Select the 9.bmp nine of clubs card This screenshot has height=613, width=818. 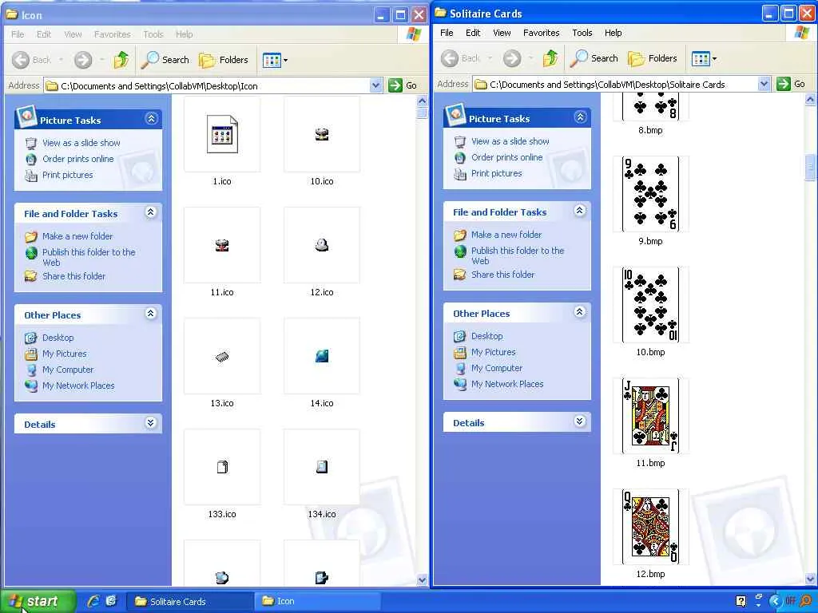650,194
